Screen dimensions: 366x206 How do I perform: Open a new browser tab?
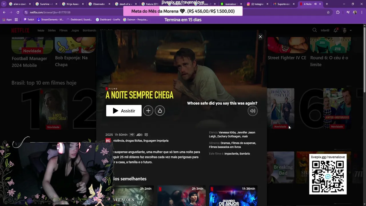[x=327, y=4]
